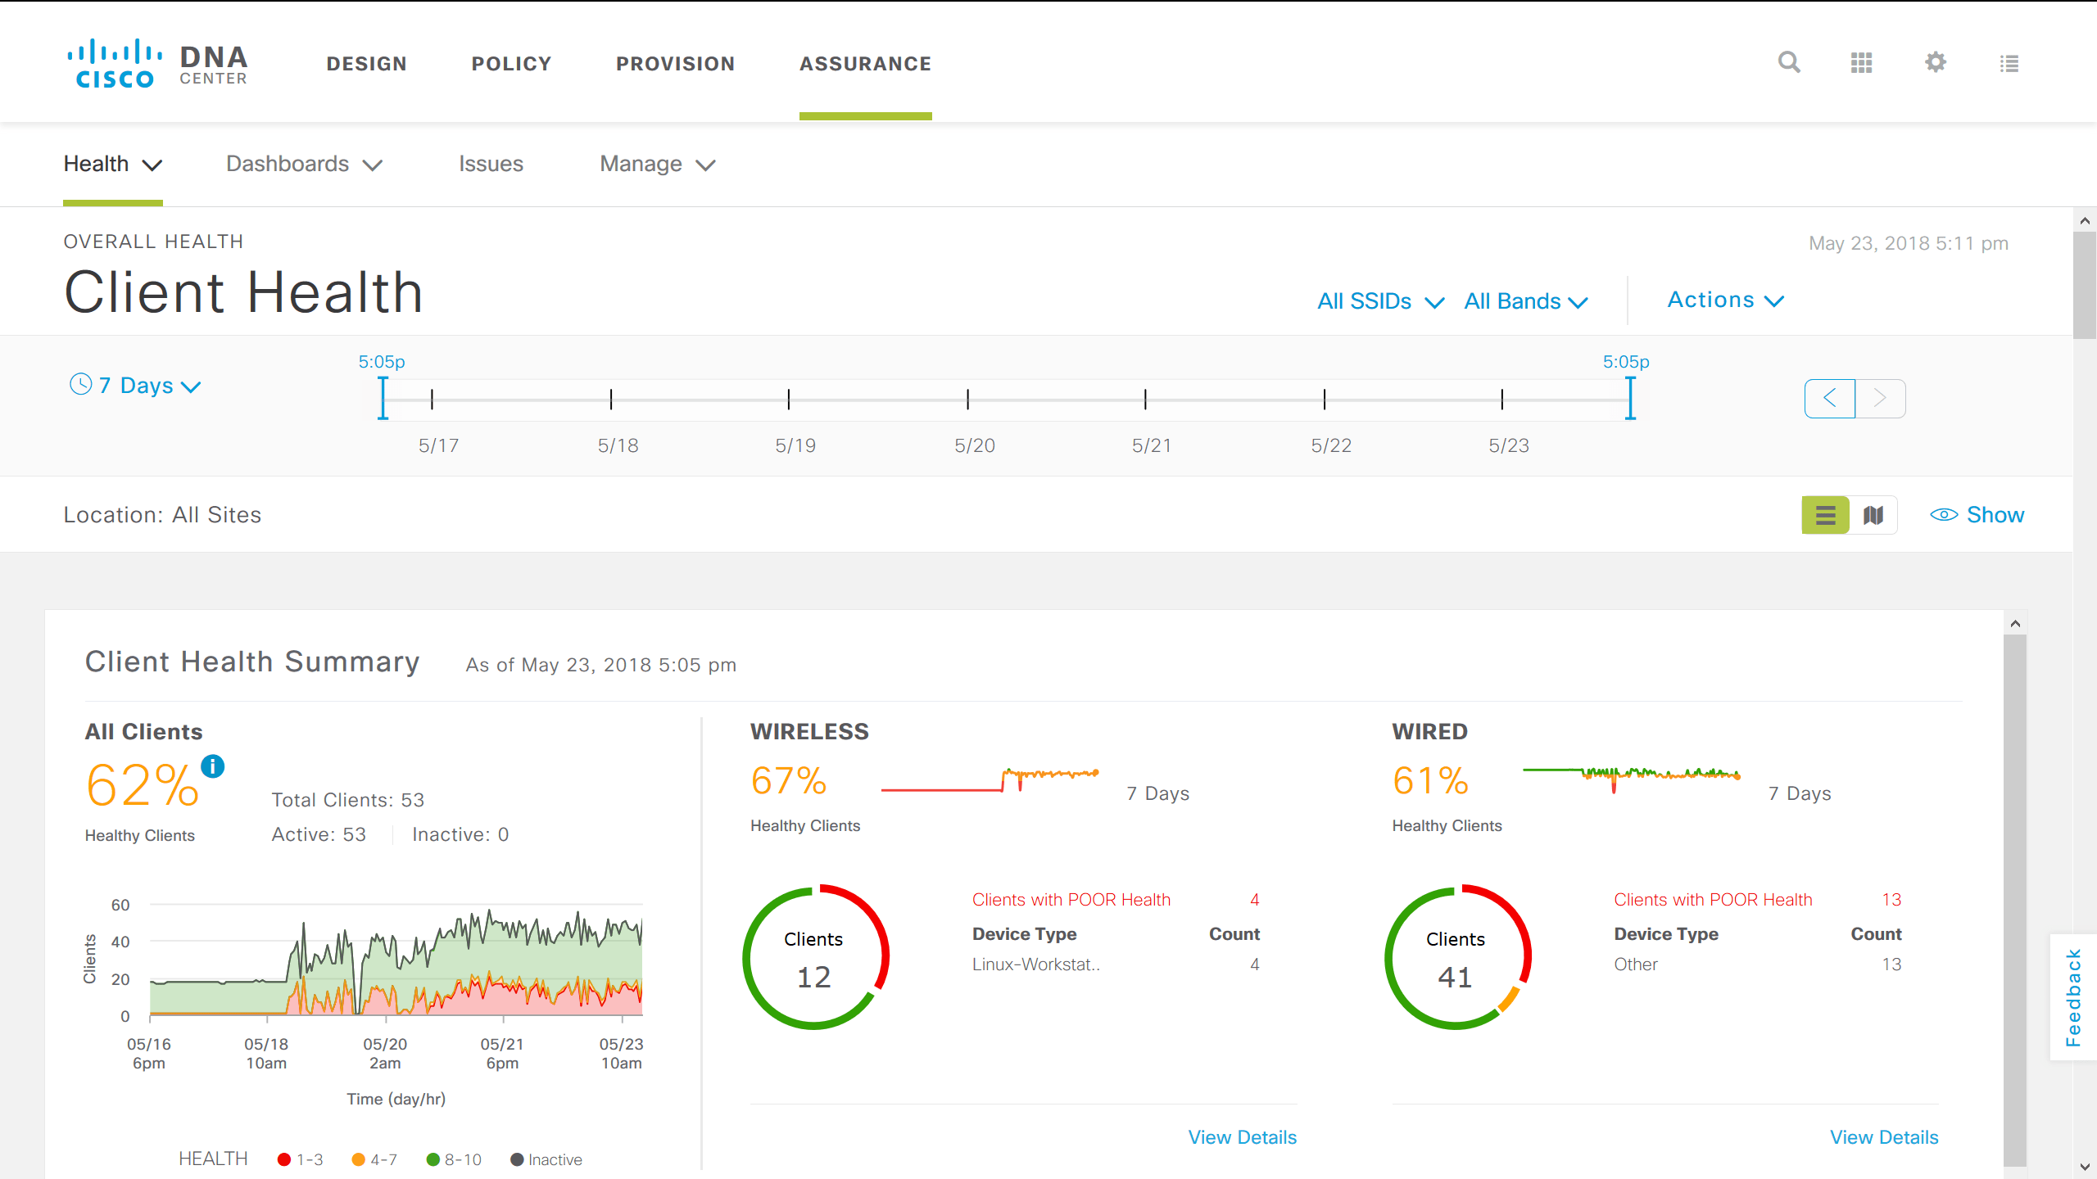Click View Details under Wireless clients
This screenshot has width=2097, height=1179.
[x=1242, y=1136]
